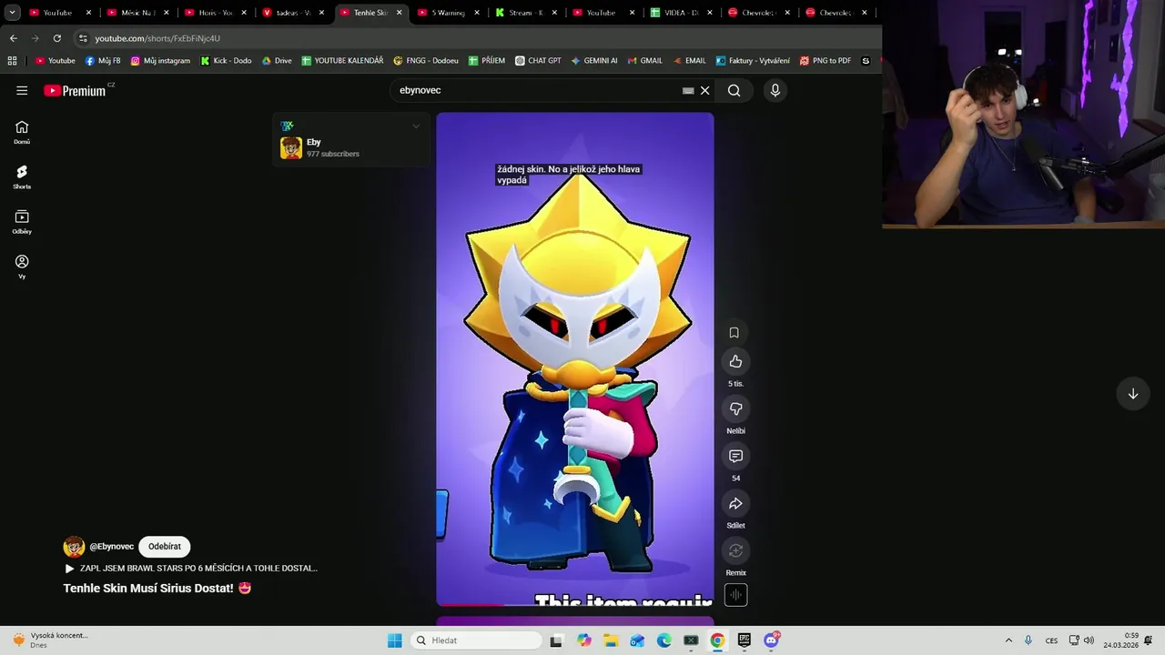Screen dimensions: 1165x655
Task: Reload the page in Chrome
Action: coord(57,38)
